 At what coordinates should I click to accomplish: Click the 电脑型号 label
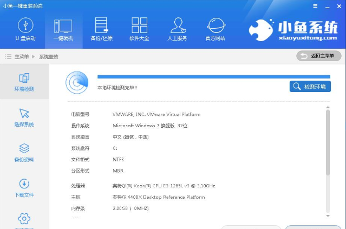pos(80,114)
